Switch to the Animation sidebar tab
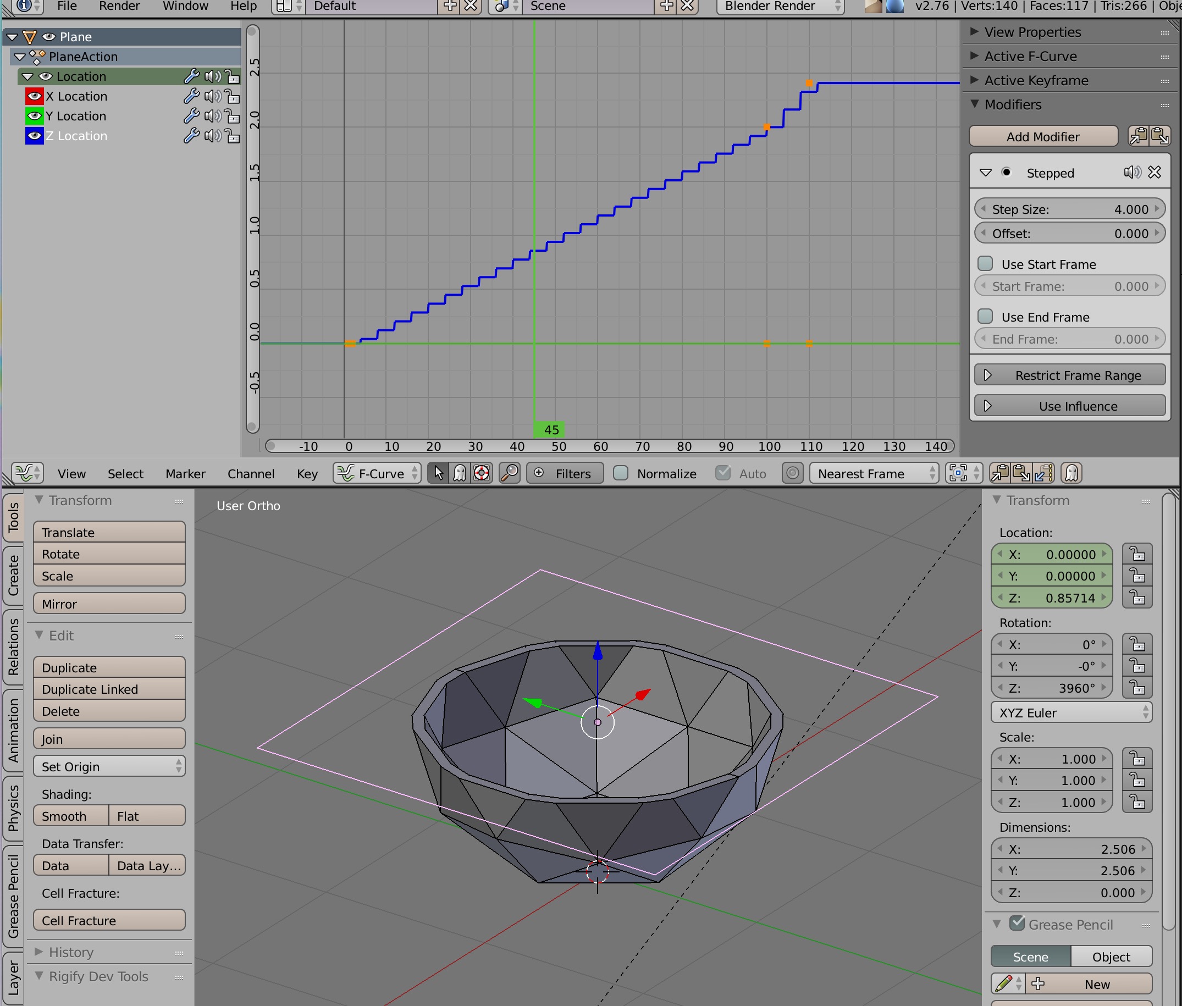Screen dimensions: 1182x1006 [x=13, y=731]
